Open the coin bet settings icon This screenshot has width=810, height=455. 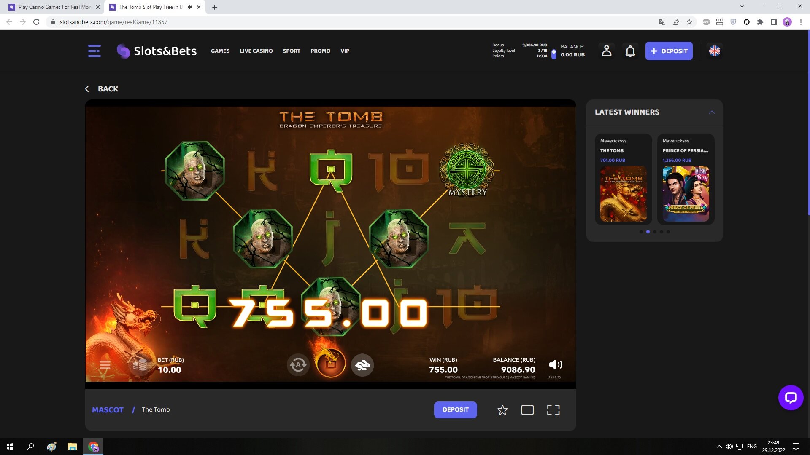pos(139,365)
